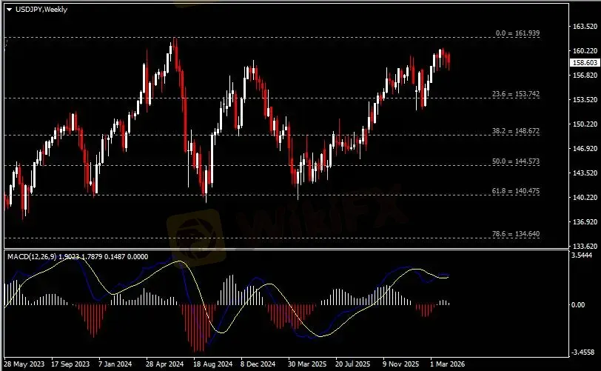This screenshot has height=371, width=601.
Task: Click the 163.520 price axis label
Action: pyautogui.click(x=585, y=27)
